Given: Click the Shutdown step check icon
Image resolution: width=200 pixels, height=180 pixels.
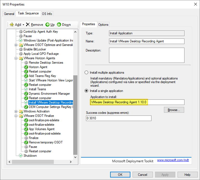Looking at the screenshot, I should point(21,156).
